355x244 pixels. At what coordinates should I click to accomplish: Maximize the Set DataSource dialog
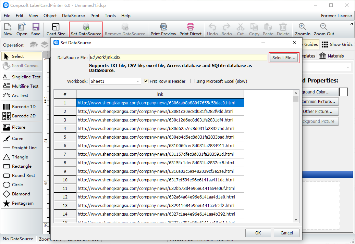(279, 42)
